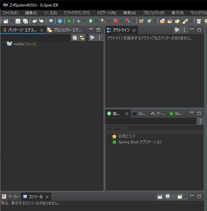
Task: Open the new console view icon
Action: click(180, 197)
